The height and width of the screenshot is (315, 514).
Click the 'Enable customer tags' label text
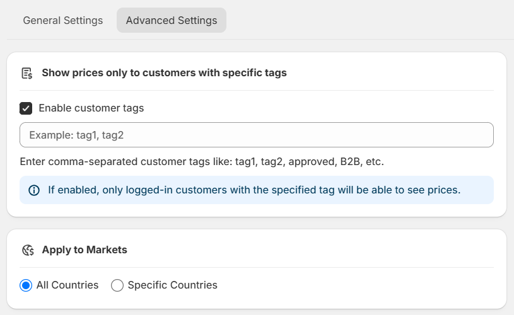(91, 108)
